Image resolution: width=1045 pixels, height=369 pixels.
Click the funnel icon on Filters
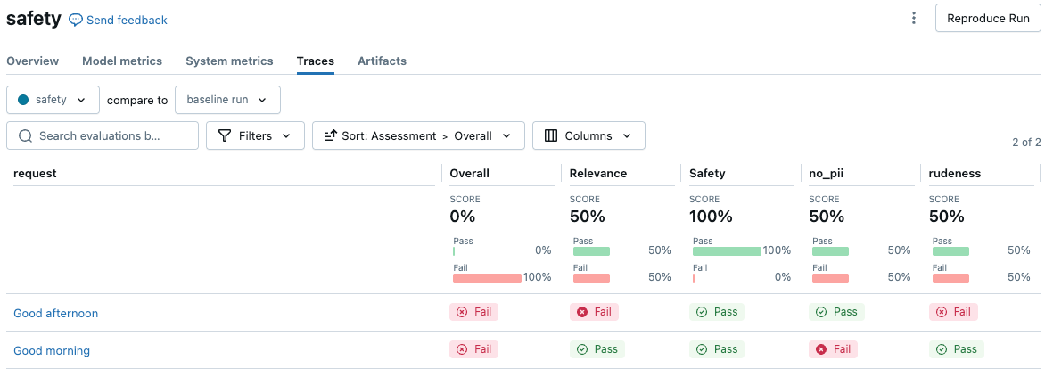(224, 135)
